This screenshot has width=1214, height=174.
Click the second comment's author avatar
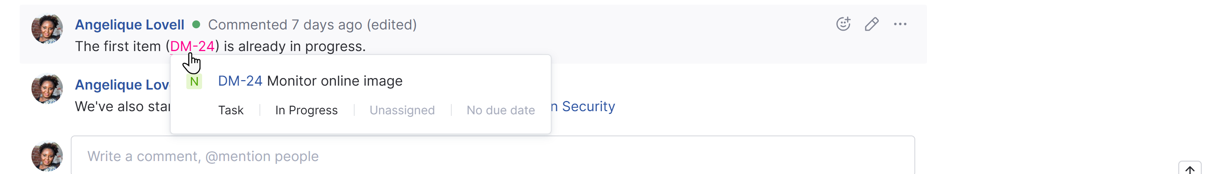[x=47, y=88]
